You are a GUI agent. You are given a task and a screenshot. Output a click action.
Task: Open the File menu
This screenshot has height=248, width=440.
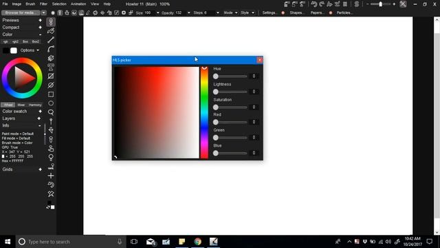5,4
